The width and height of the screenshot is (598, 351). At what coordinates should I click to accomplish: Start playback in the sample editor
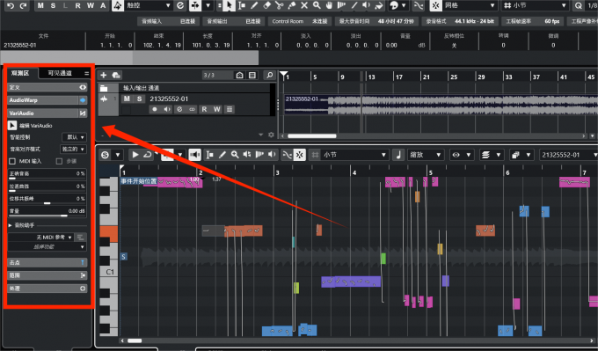tap(135, 155)
